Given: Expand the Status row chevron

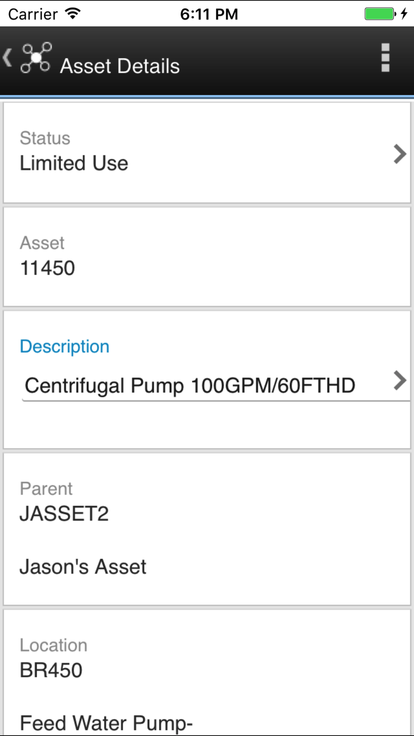Looking at the screenshot, I should 400,154.
